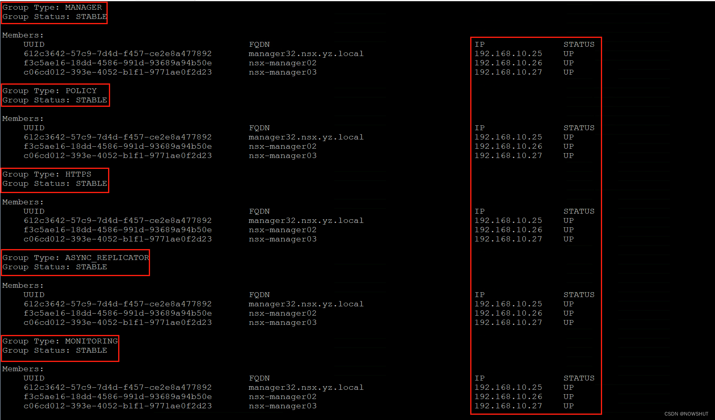Viewport: 715px width, 420px height.
Task: Click nsx-manager03 in MANAGER group
Action: [x=283, y=72]
